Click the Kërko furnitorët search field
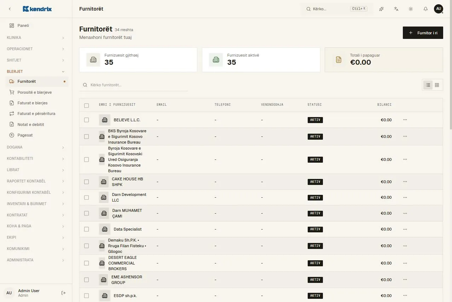Image resolution: width=452 pixels, height=302 pixels. tap(134, 85)
